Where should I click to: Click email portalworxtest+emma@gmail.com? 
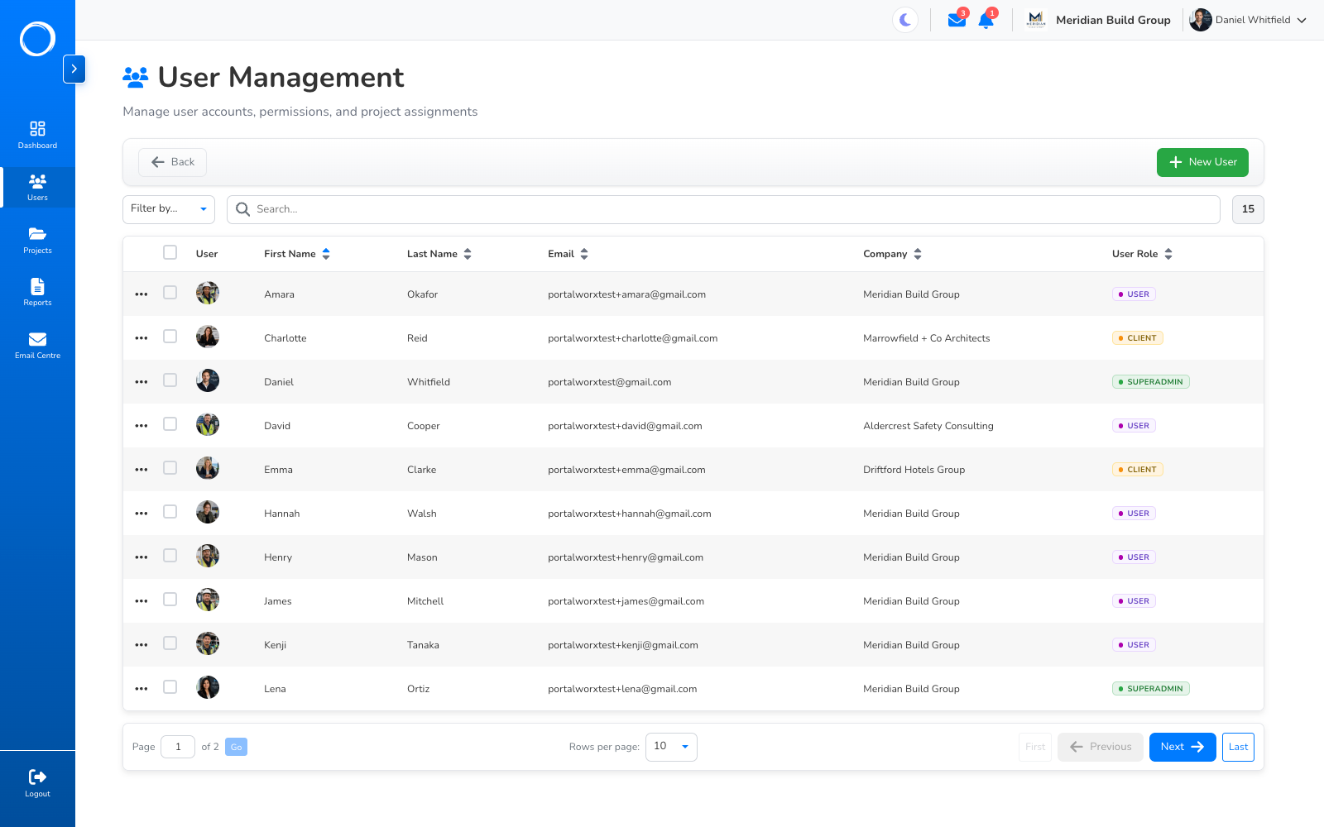(626, 470)
